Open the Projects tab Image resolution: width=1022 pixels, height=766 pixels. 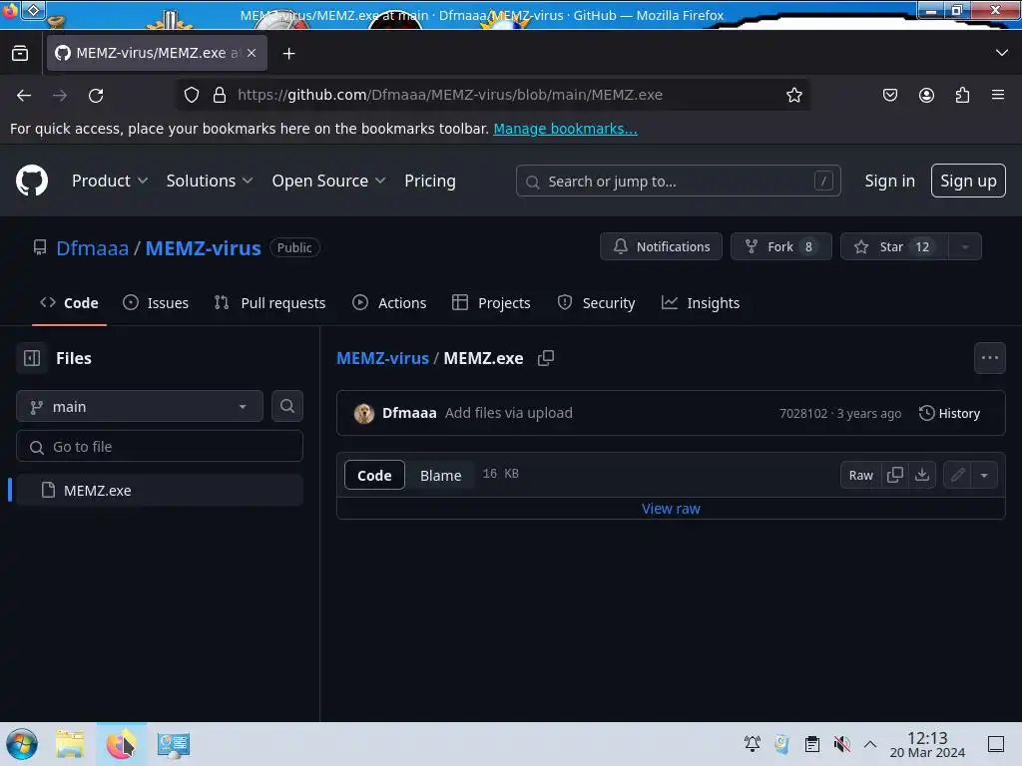(491, 303)
